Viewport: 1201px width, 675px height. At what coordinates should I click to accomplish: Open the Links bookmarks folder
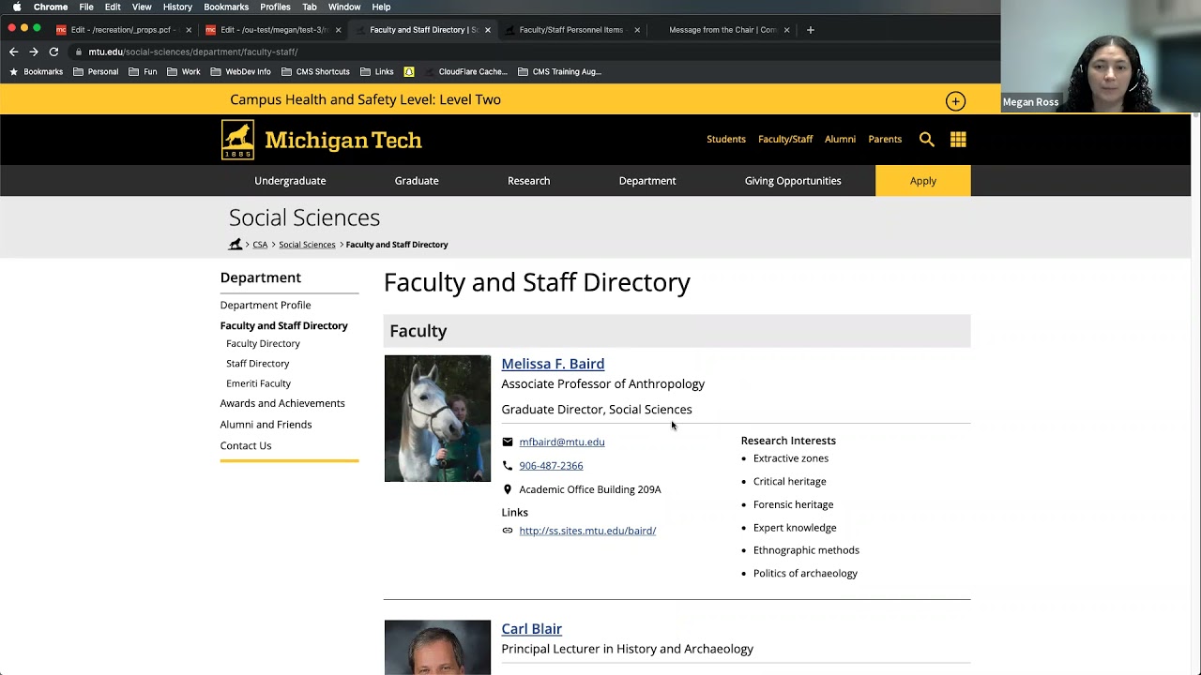376,71
